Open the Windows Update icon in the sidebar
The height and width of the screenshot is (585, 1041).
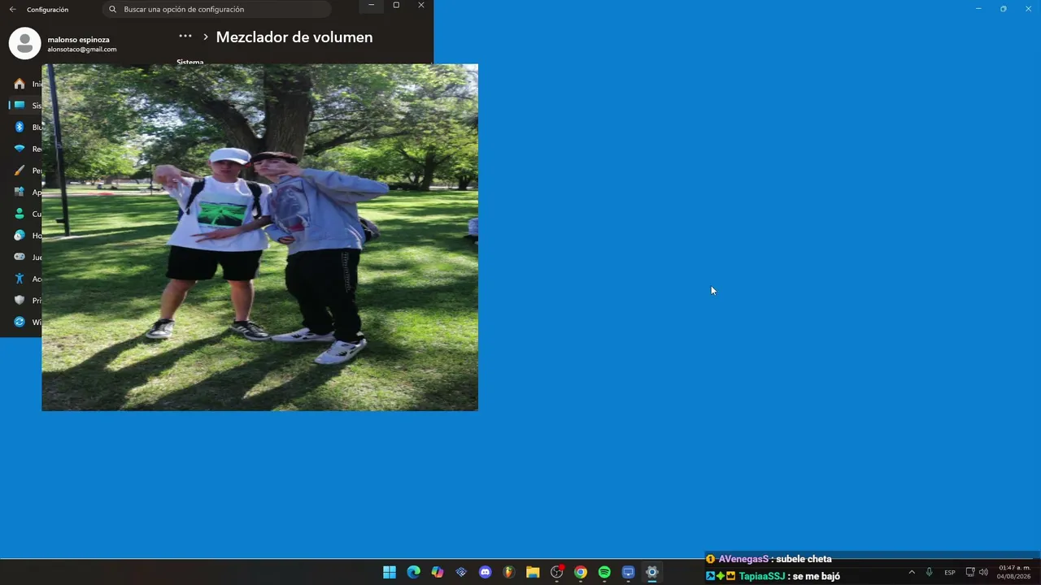click(20, 322)
